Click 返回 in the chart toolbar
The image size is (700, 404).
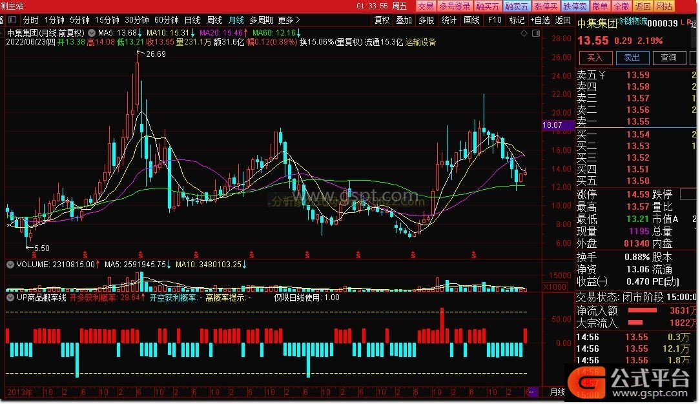[x=563, y=20]
